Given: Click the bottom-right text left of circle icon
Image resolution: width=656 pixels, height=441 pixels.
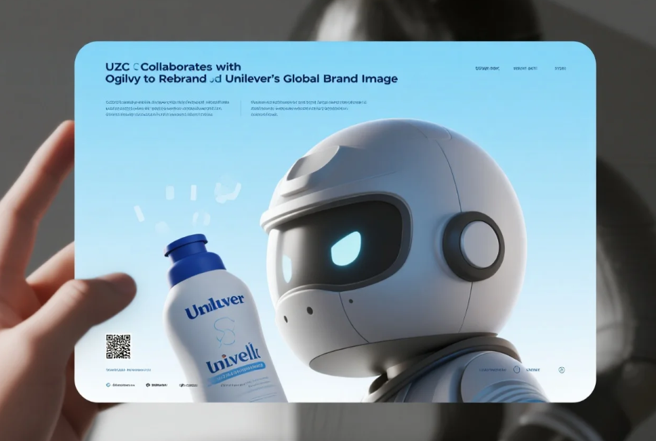Looking at the screenshot, I should point(493,370).
